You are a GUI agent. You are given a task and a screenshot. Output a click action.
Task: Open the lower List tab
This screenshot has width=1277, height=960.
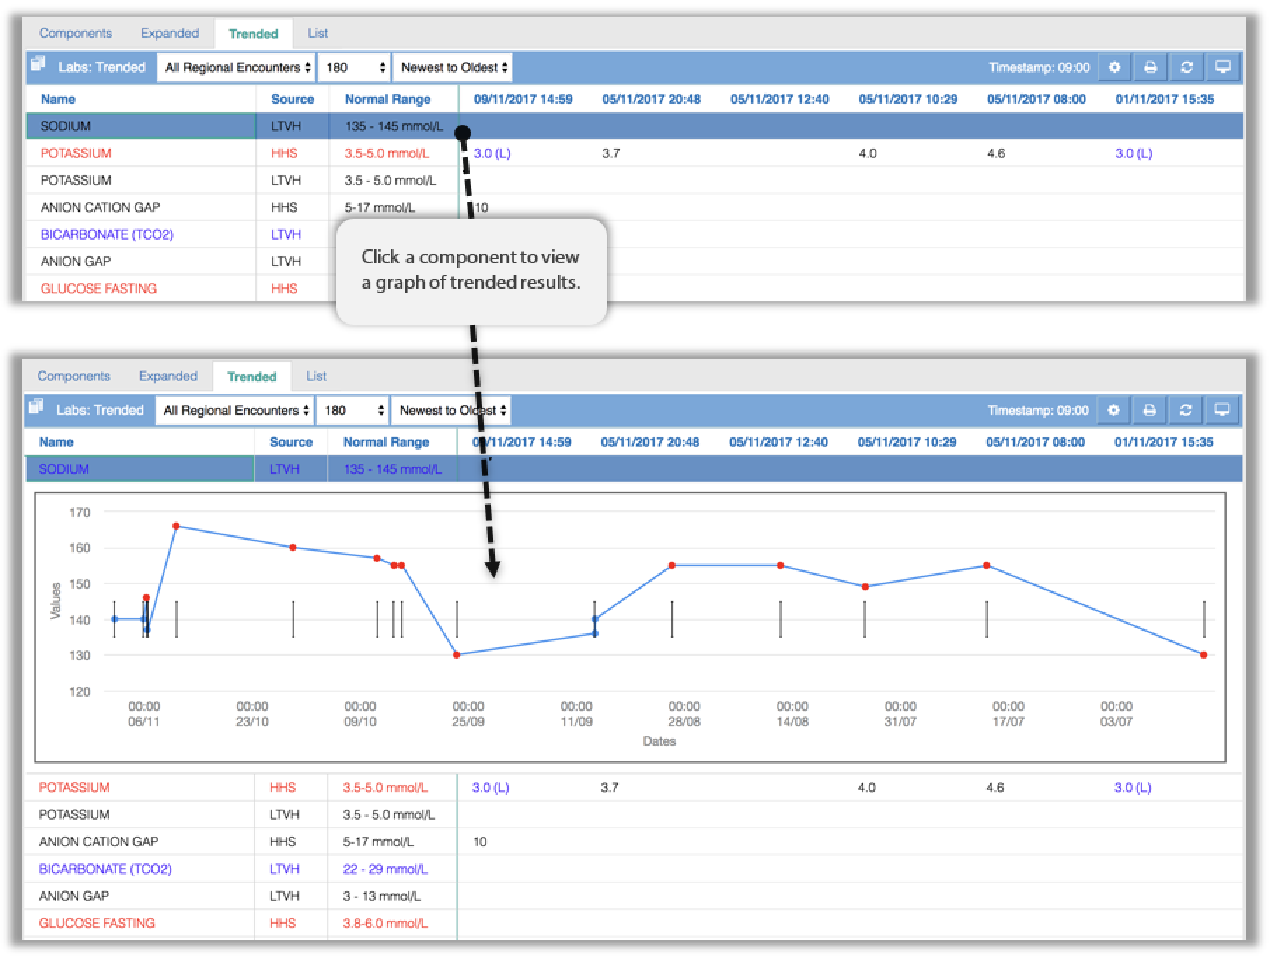point(316,376)
